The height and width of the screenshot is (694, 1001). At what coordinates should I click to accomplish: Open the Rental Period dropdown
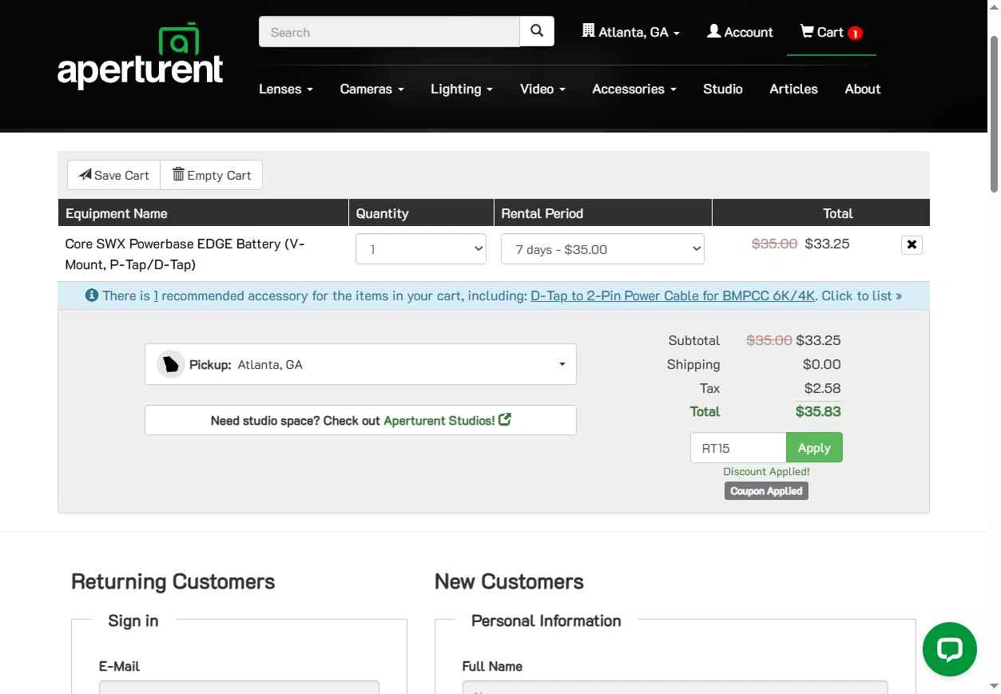coord(602,249)
